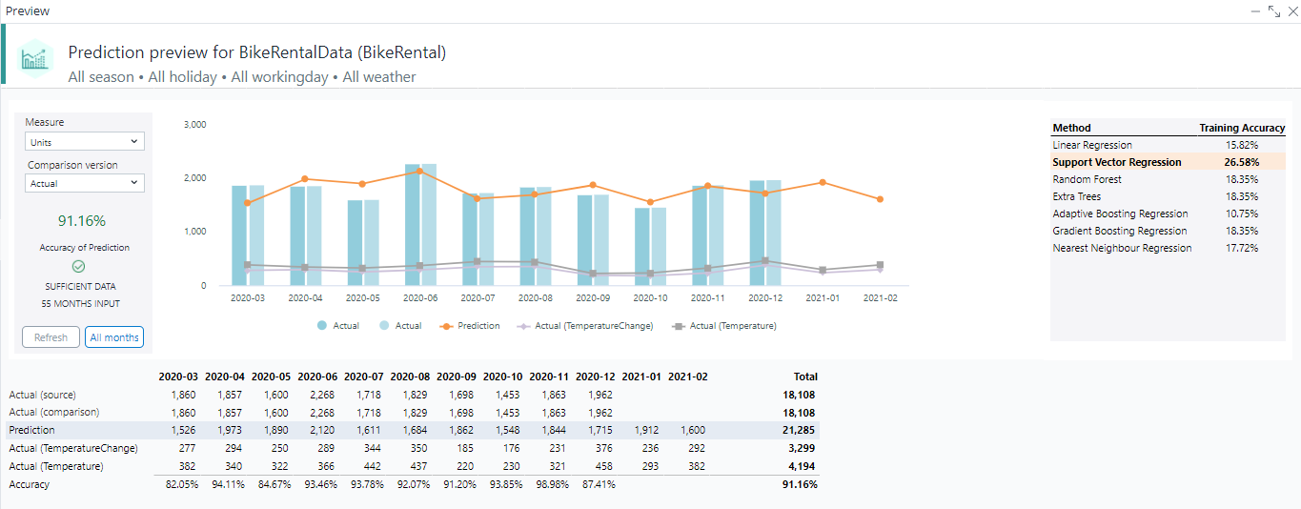This screenshot has height=509, width=1301.
Task: Click the prediction preview chart icon
Action: [35, 60]
